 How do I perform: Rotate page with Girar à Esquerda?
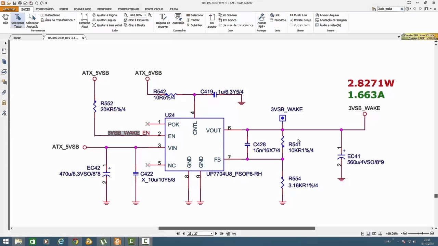pyautogui.click(x=136, y=20)
